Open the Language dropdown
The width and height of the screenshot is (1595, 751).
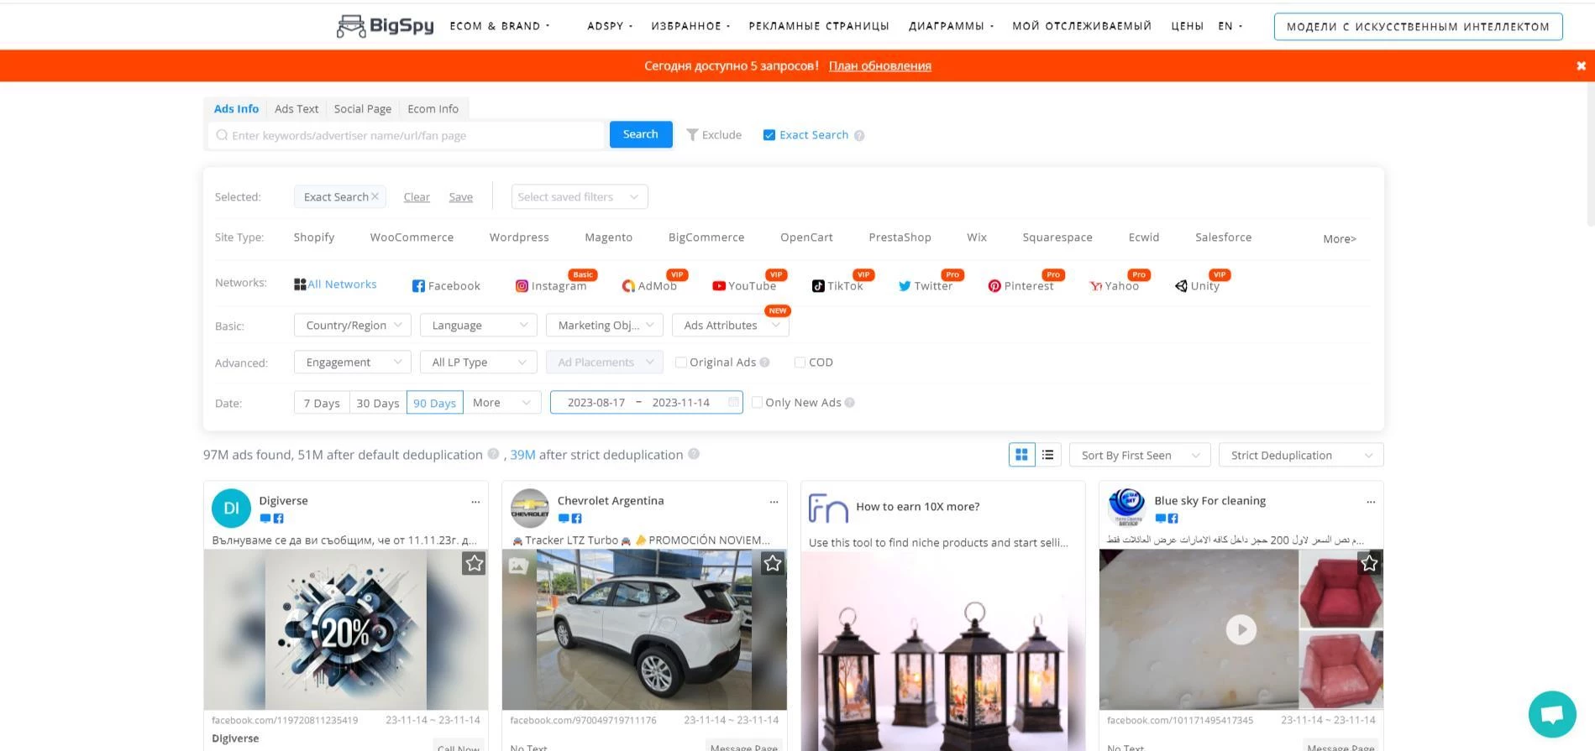coord(479,326)
